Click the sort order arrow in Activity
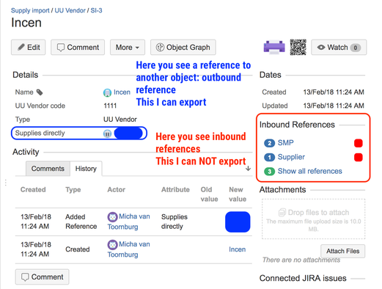382x289 pixels. tap(248, 169)
